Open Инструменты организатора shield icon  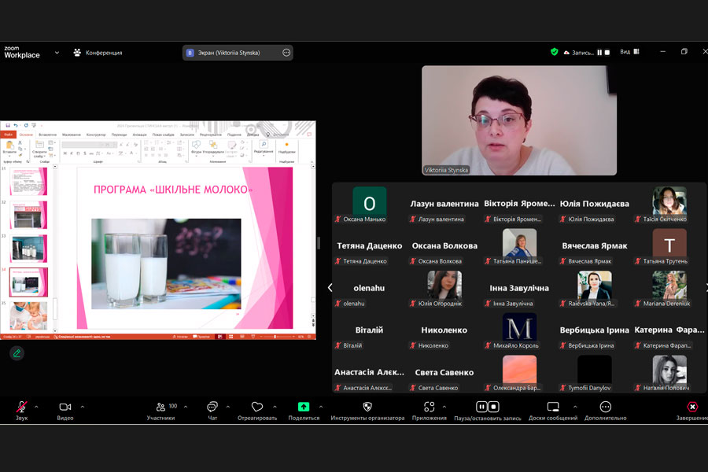point(367,407)
